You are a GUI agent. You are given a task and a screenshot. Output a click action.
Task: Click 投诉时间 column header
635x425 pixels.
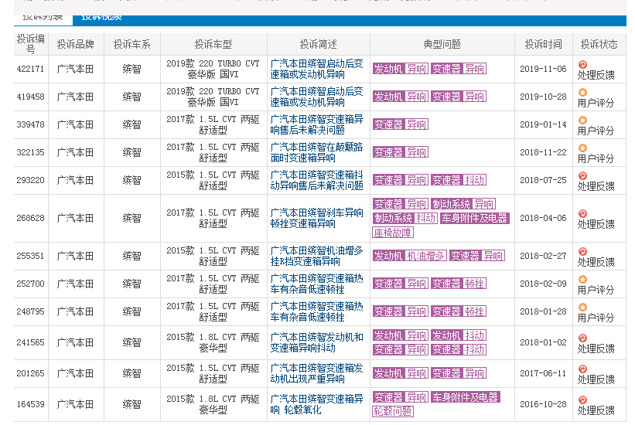pyautogui.click(x=543, y=44)
